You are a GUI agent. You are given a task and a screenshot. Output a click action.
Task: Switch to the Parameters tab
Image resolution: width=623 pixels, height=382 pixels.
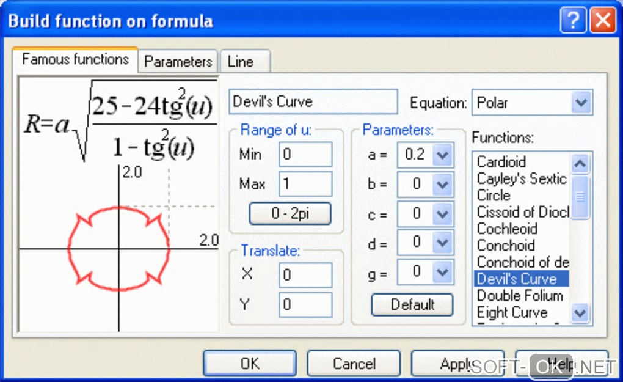tap(178, 62)
